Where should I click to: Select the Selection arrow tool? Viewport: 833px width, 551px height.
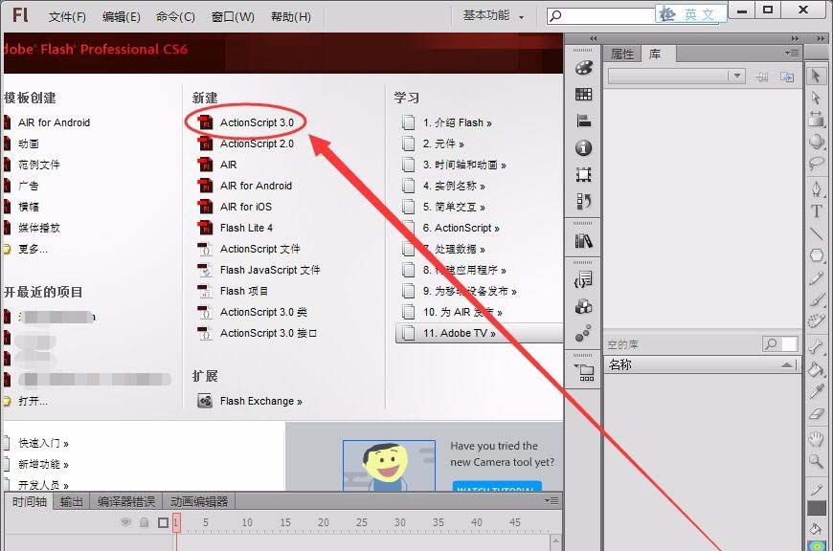[816, 77]
